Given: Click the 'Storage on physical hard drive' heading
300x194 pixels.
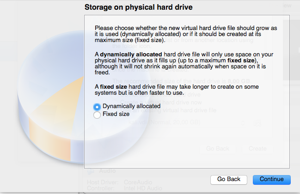Looking at the screenshot, I should click(139, 7).
